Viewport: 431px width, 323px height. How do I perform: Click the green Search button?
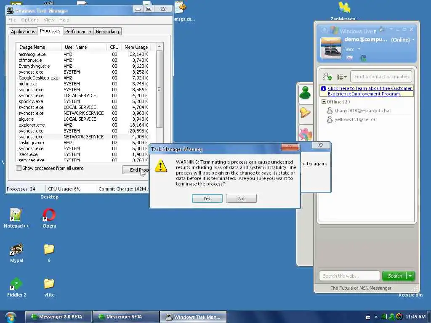click(x=394, y=276)
